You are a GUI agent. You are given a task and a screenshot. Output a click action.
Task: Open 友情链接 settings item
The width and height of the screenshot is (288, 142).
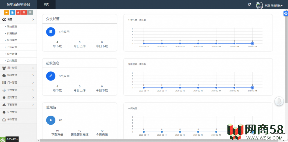(x=18, y=33)
